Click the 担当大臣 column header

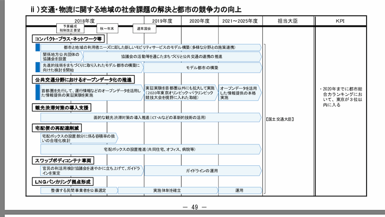tap(288, 21)
